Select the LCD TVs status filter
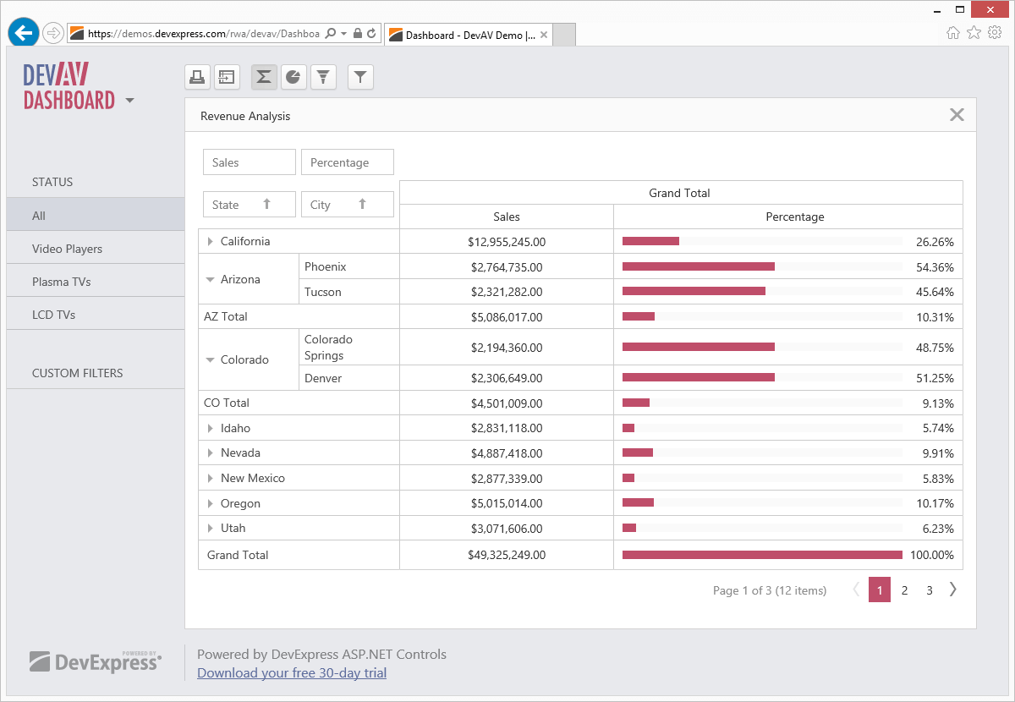Image resolution: width=1015 pixels, height=702 pixels. pos(53,315)
